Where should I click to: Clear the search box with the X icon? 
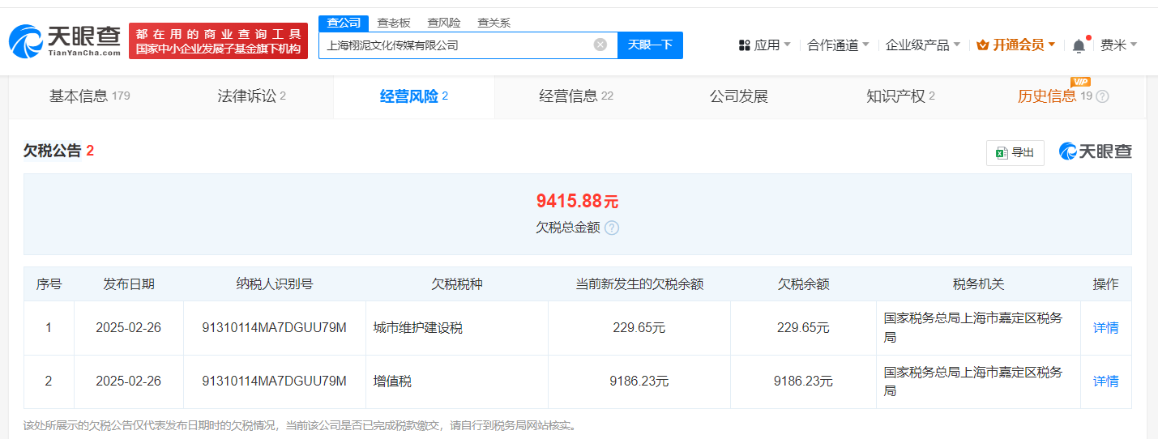pos(600,45)
